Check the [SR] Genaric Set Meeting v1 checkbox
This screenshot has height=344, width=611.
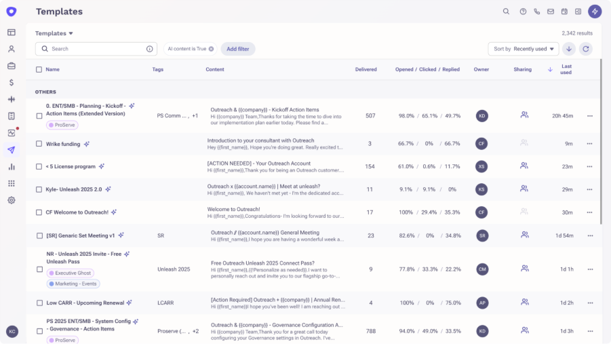coord(39,235)
